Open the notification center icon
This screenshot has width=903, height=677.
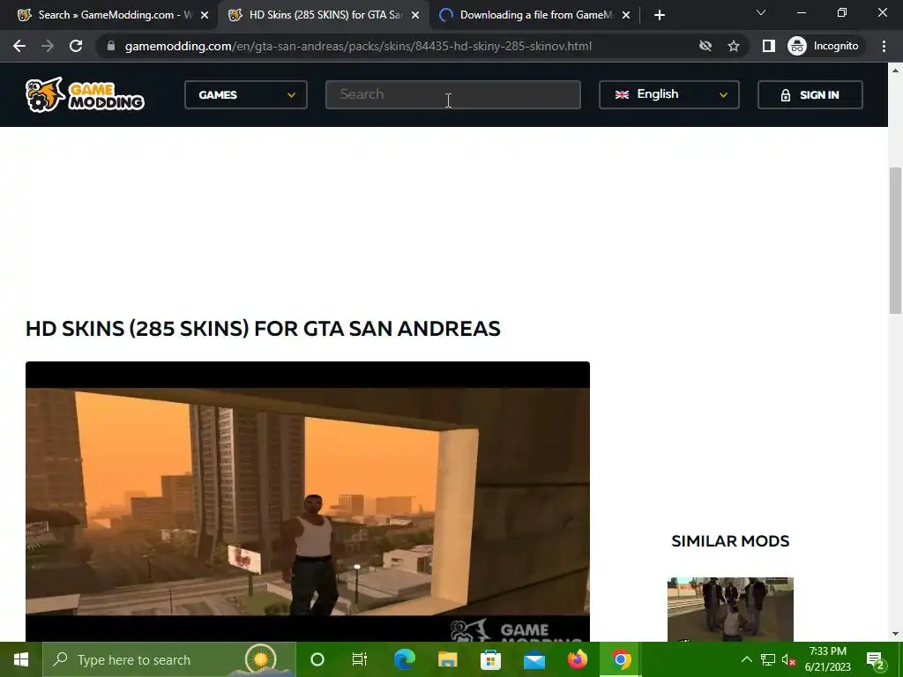coord(876,659)
